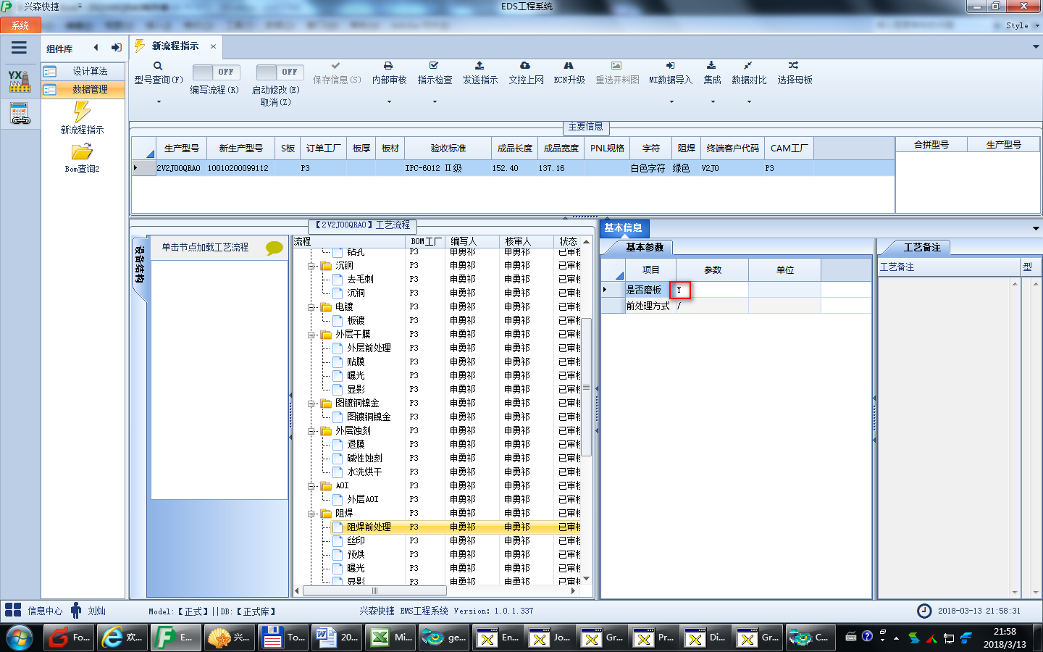This screenshot has height=652, width=1043.
Task: Click the pin icon in 组件库 header
Action: 116,48
